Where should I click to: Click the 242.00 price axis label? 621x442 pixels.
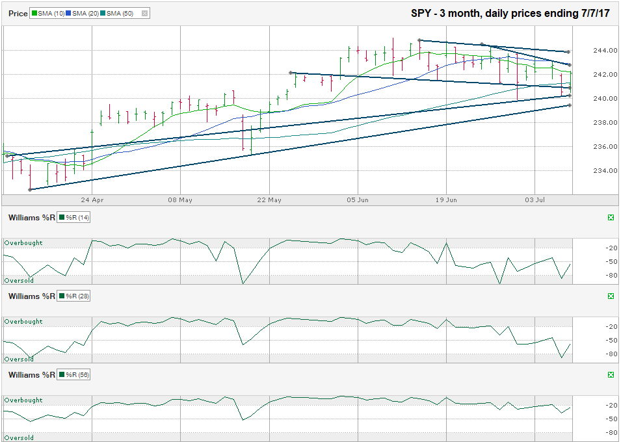coord(605,75)
